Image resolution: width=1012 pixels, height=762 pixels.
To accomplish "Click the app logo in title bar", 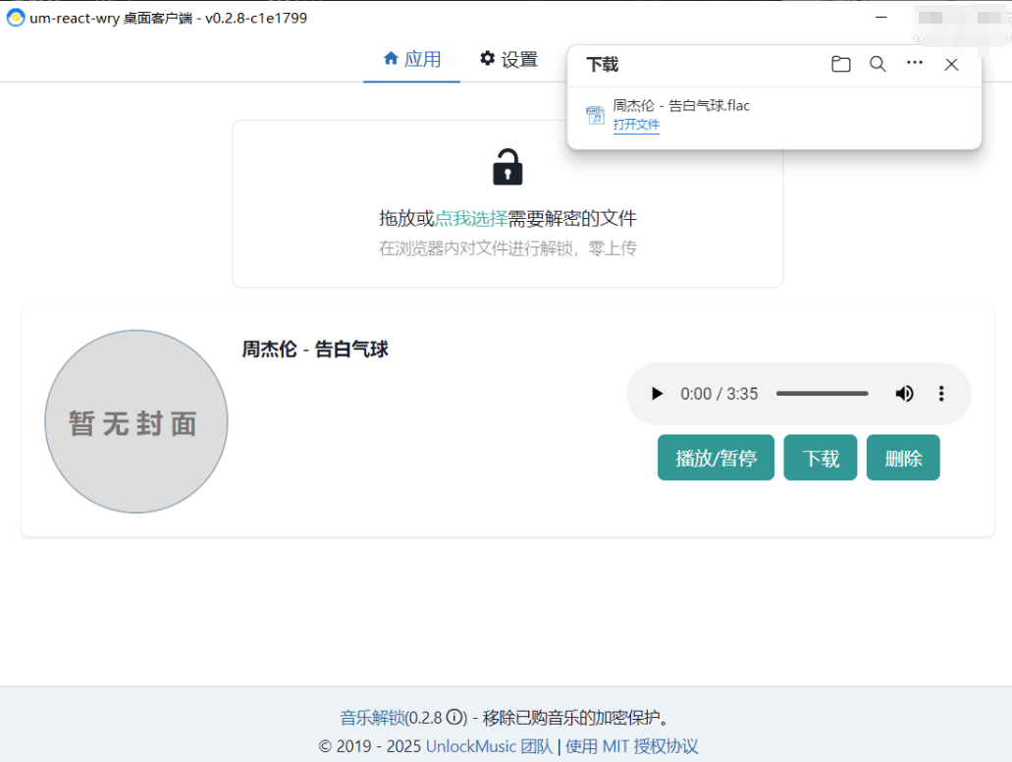I will pos(16,18).
